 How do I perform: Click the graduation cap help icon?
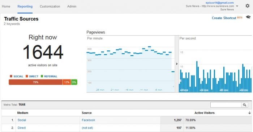(x=248, y=17)
